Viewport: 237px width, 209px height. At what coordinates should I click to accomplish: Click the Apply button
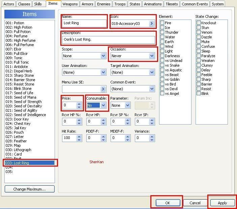(x=222, y=203)
